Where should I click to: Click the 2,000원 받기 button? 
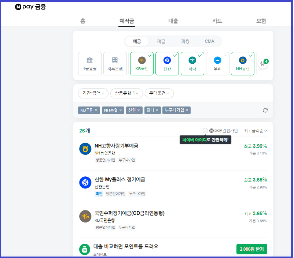[251, 249]
